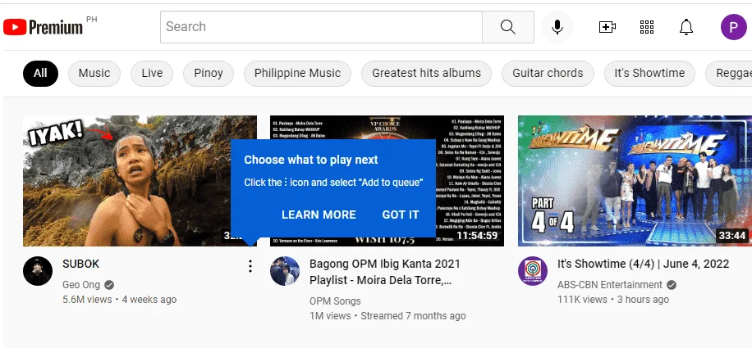Open Bagong OPM Ibig Kanta 2021 title

[x=385, y=272]
